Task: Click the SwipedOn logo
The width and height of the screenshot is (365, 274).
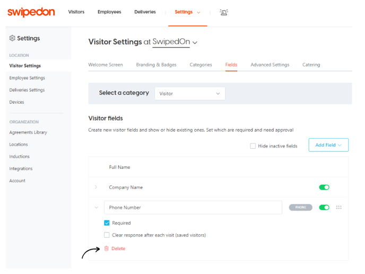Action: [31, 12]
